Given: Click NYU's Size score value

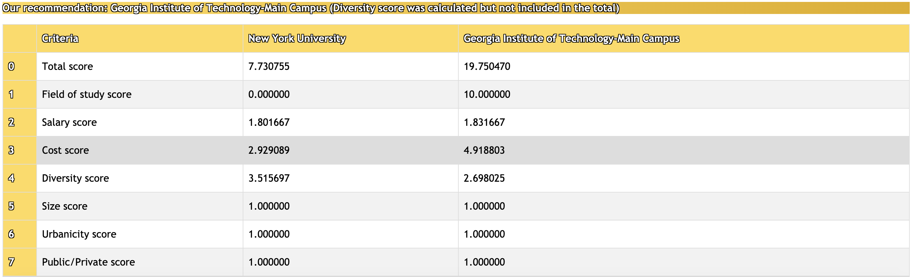Looking at the screenshot, I should 269,206.
